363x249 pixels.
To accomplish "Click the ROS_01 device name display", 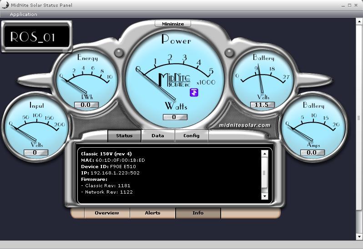I will click(x=37, y=36).
